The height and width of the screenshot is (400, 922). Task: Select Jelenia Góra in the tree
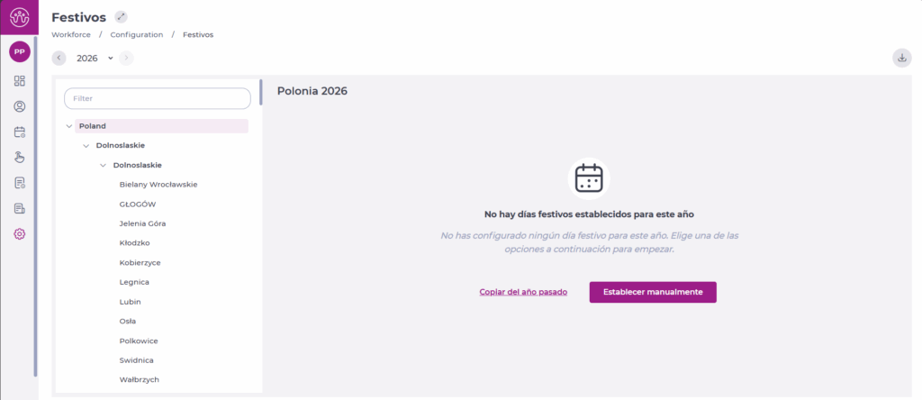142,223
